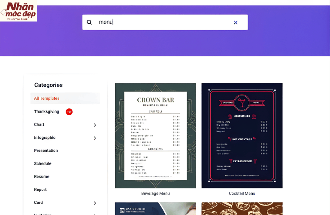Open the brown bakery pattern template
Viewport: 330px width, 215px height.
[x=242, y=209]
